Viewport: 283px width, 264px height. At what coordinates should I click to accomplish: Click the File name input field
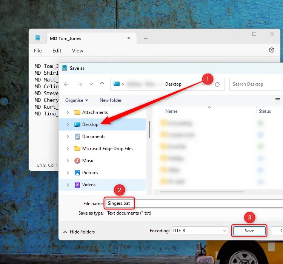pyautogui.click(x=194, y=203)
